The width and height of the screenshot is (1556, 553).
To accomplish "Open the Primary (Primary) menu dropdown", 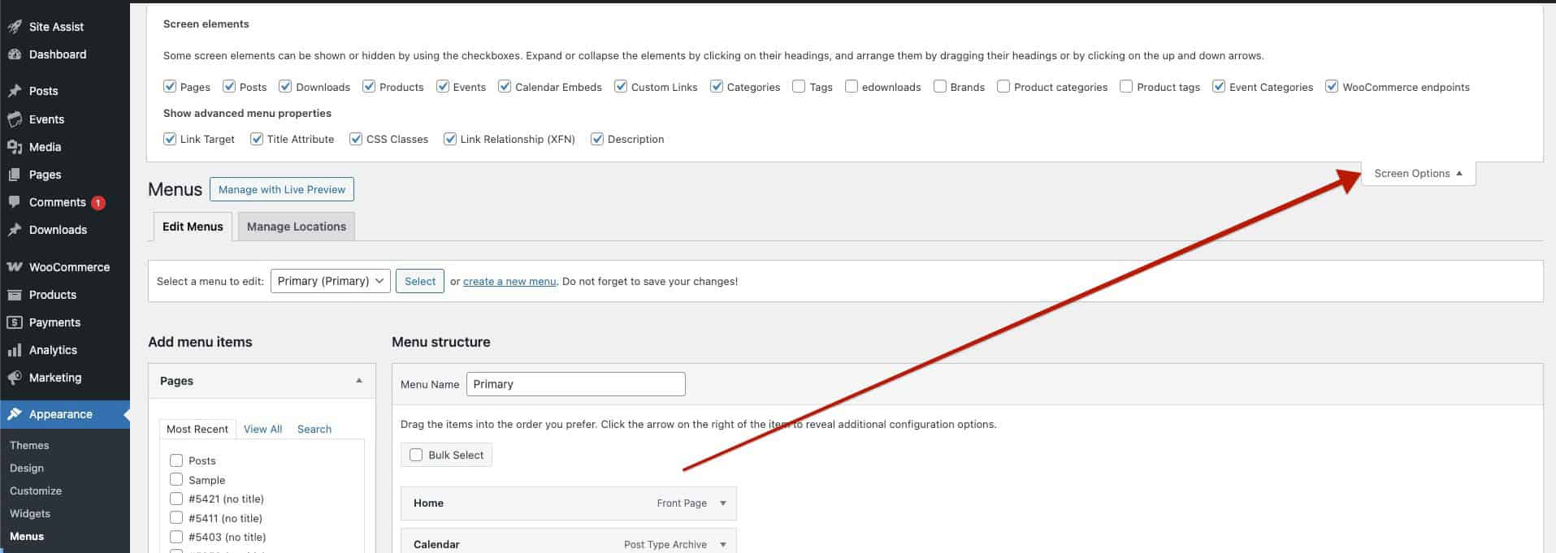I will tap(330, 281).
